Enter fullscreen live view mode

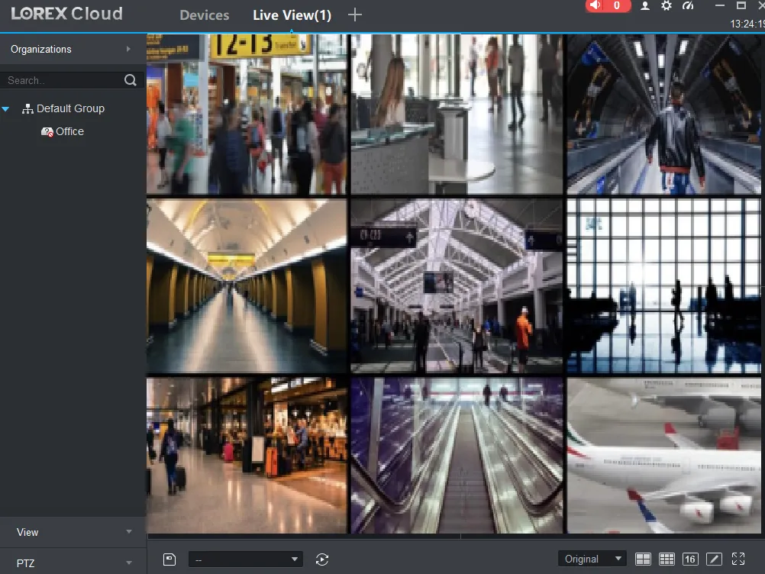pyautogui.click(x=738, y=559)
